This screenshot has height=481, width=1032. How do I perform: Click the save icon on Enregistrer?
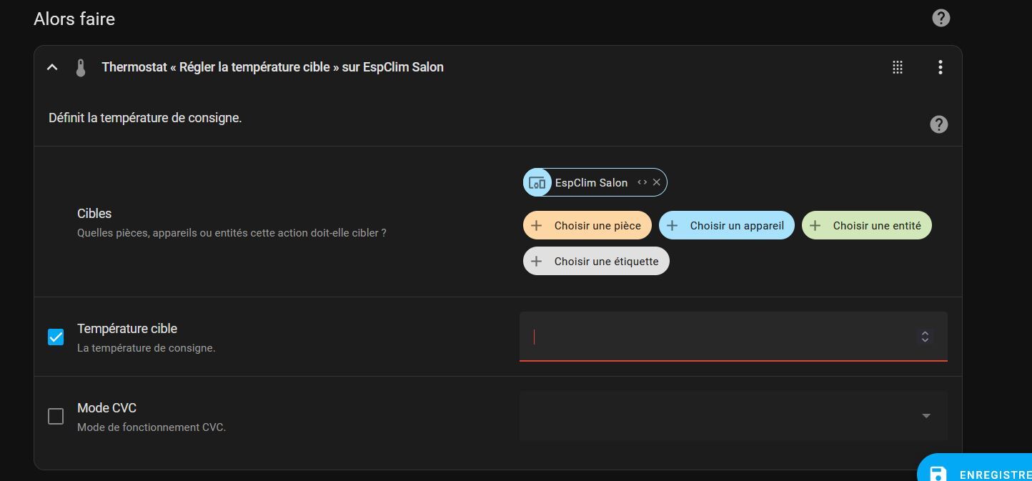tap(937, 474)
